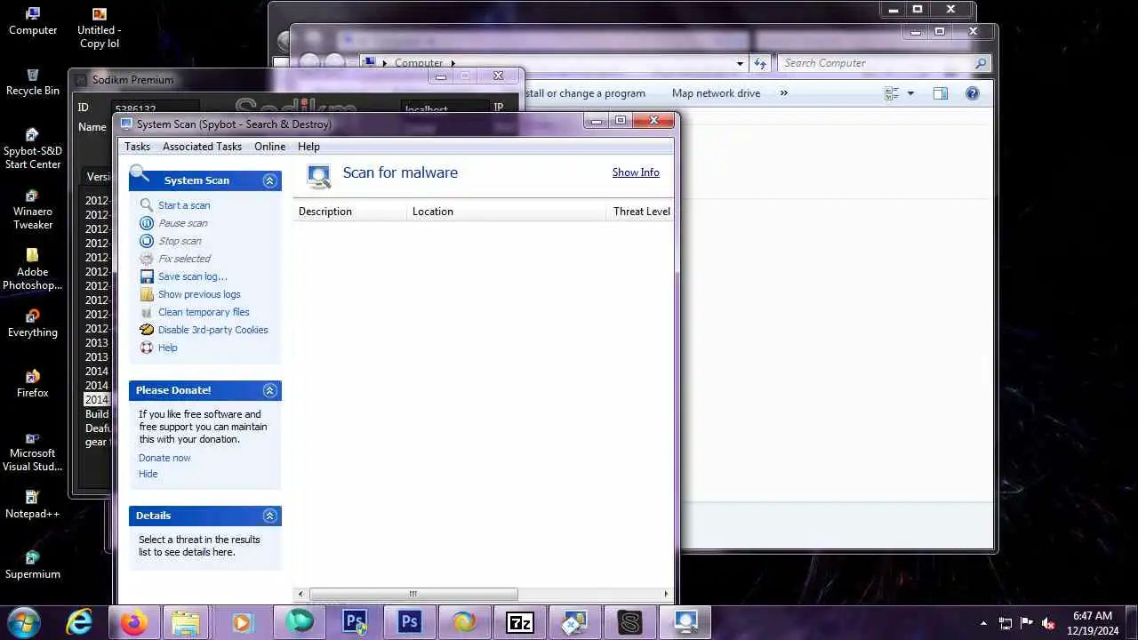Collapse the Details panel
Viewport: 1138px width, 640px height.
(x=269, y=516)
